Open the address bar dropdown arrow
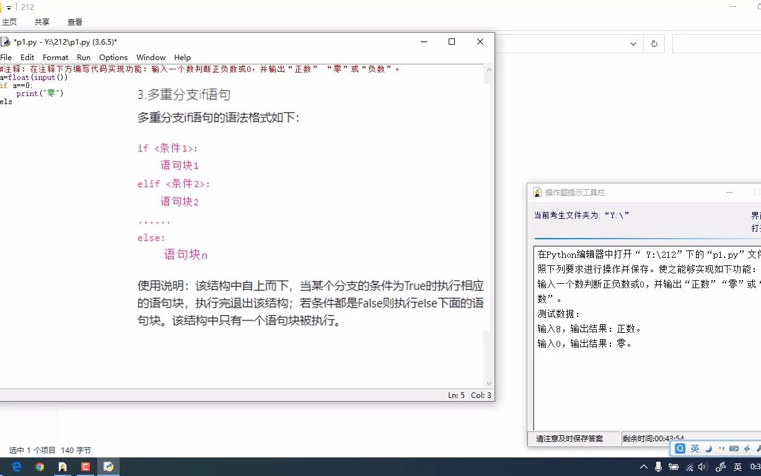The width and height of the screenshot is (761, 476). (x=633, y=43)
